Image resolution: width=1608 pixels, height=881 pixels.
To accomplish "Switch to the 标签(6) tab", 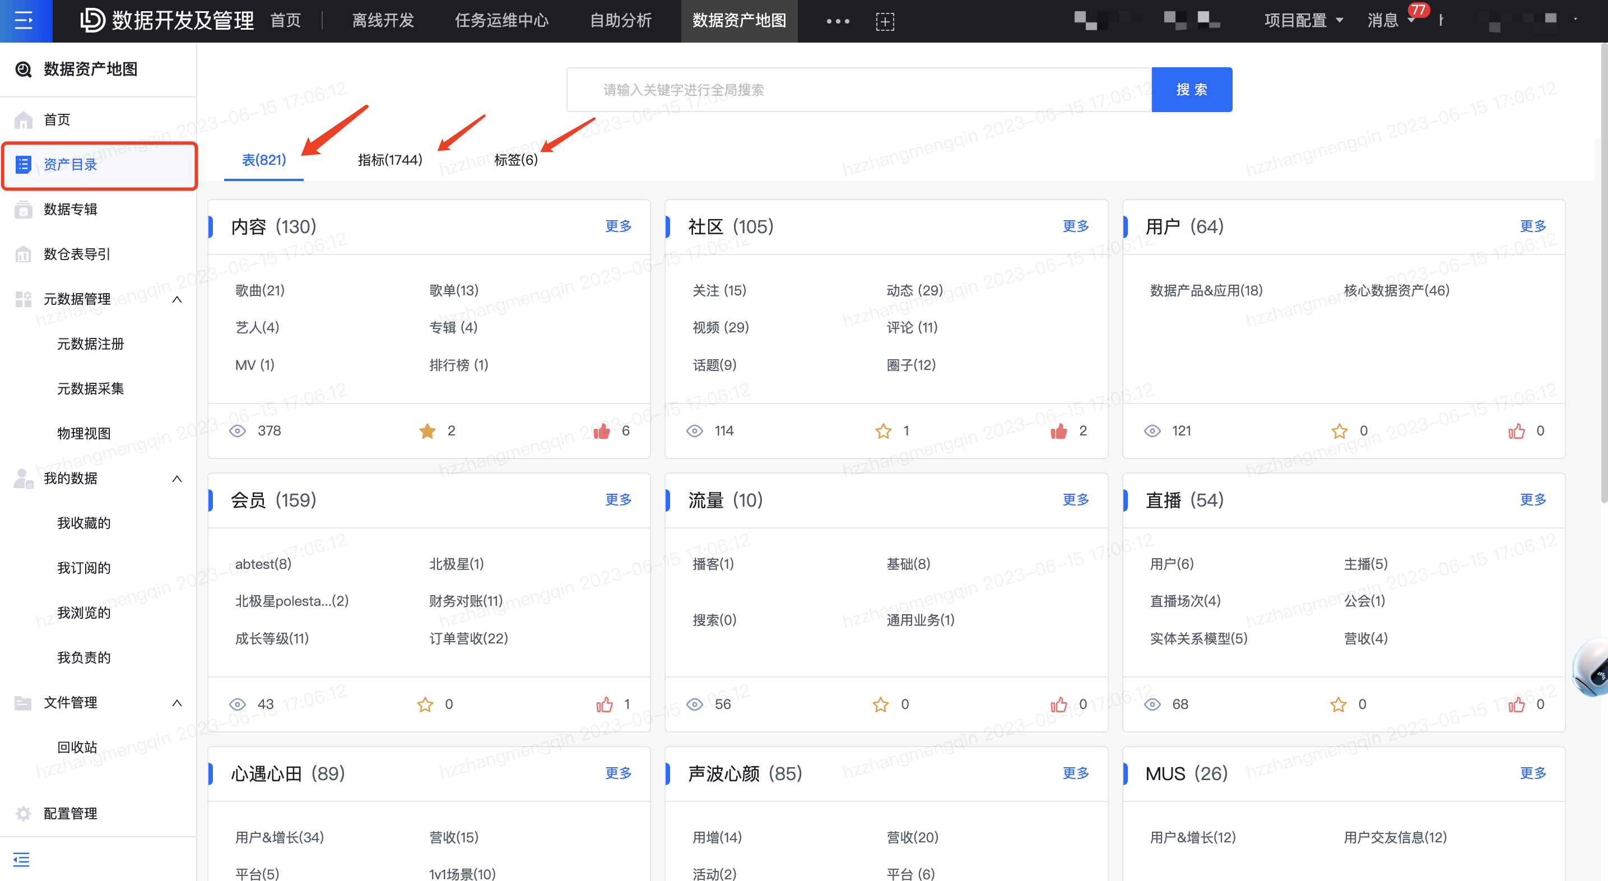I will [515, 160].
